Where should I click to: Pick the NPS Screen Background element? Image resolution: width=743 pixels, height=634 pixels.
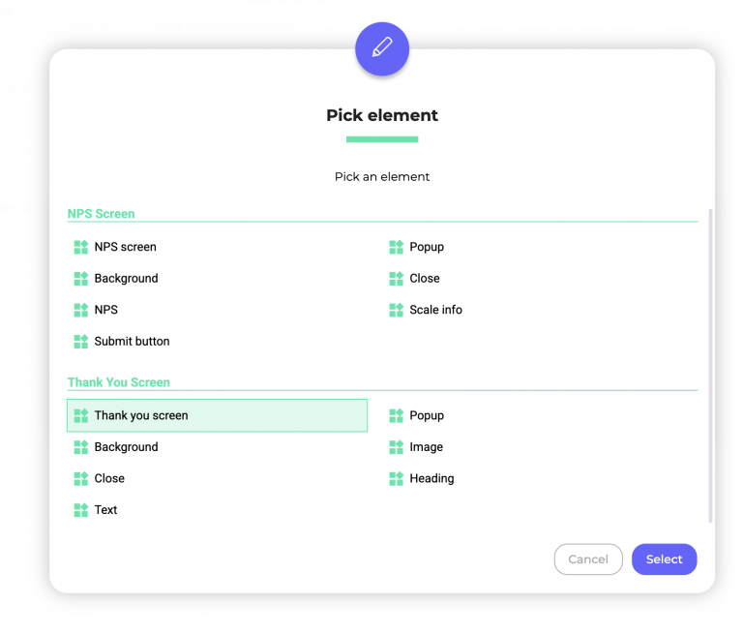click(x=126, y=279)
